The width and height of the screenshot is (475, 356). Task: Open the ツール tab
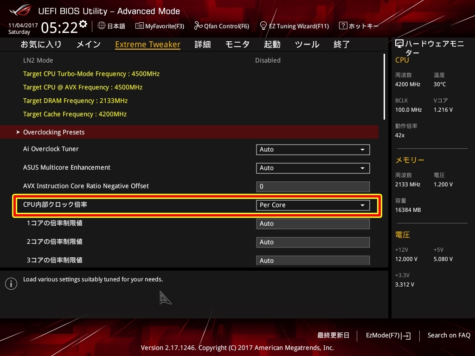[307, 44]
